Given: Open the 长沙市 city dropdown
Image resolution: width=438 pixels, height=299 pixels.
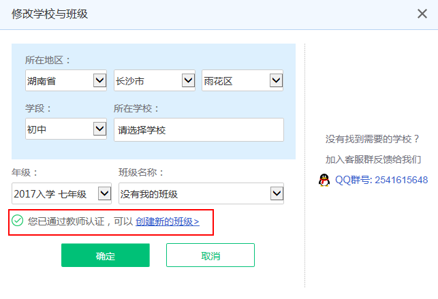Looking at the screenshot, I should coord(154,80).
